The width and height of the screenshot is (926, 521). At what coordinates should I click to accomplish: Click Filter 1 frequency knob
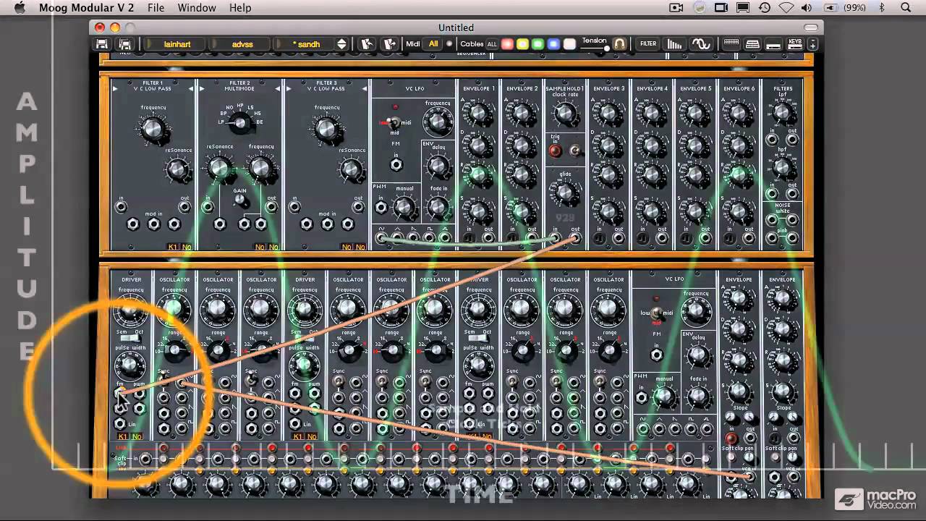click(x=153, y=129)
